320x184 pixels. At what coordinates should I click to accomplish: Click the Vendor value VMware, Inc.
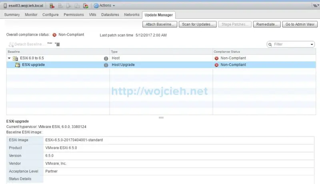click(x=56, y=163)
